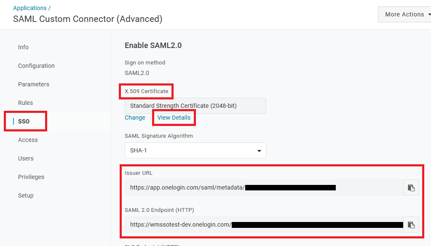Switch to the Configuration tab
431x246 pixels.
coord(36,66)
